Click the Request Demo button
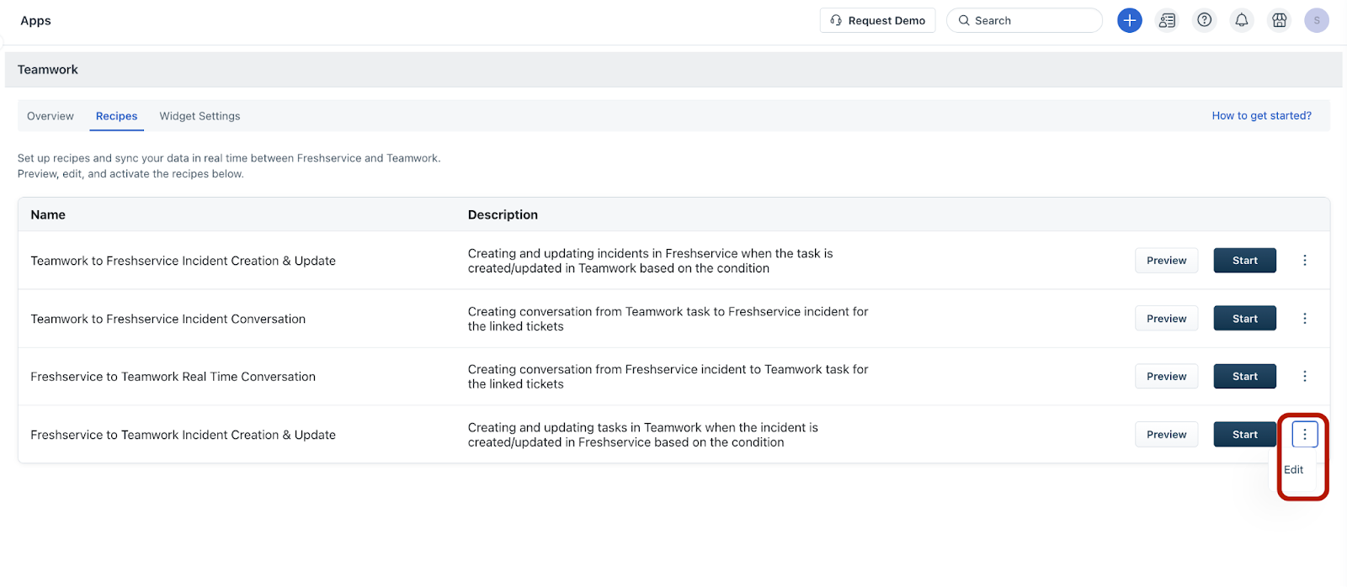 coord(877,20)
